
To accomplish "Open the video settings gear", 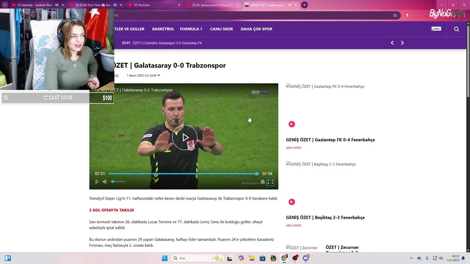I will point(263,181).
